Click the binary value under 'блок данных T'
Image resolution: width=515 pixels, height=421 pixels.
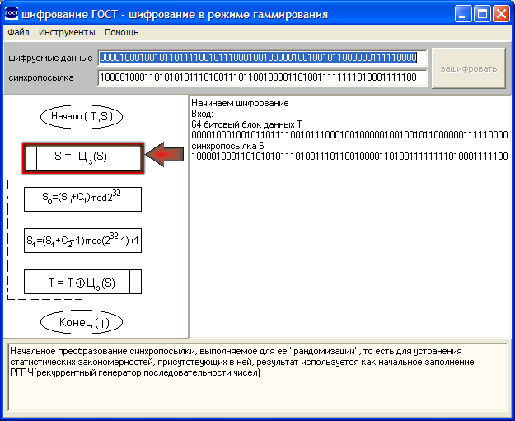pyautogui.click(x=349, y=135)
